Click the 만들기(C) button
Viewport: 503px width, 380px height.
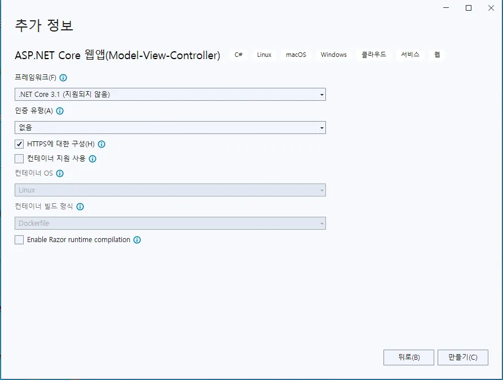[x=463, y=357]
